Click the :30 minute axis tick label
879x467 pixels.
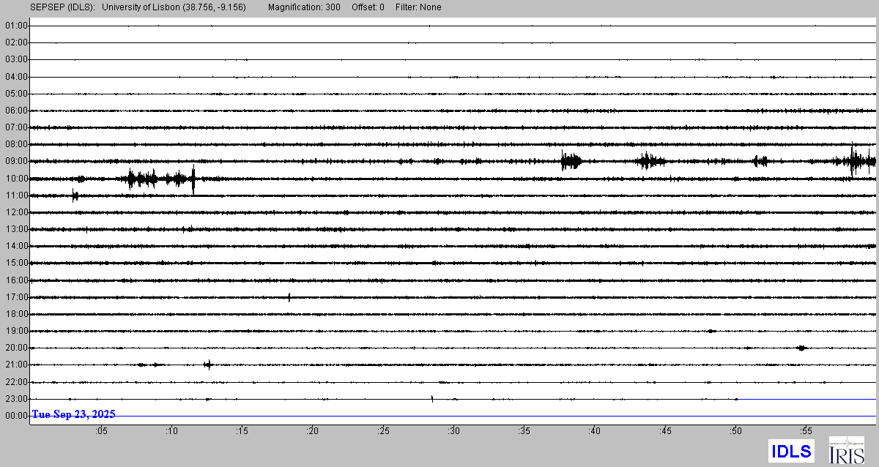click(x=453, y=431)
